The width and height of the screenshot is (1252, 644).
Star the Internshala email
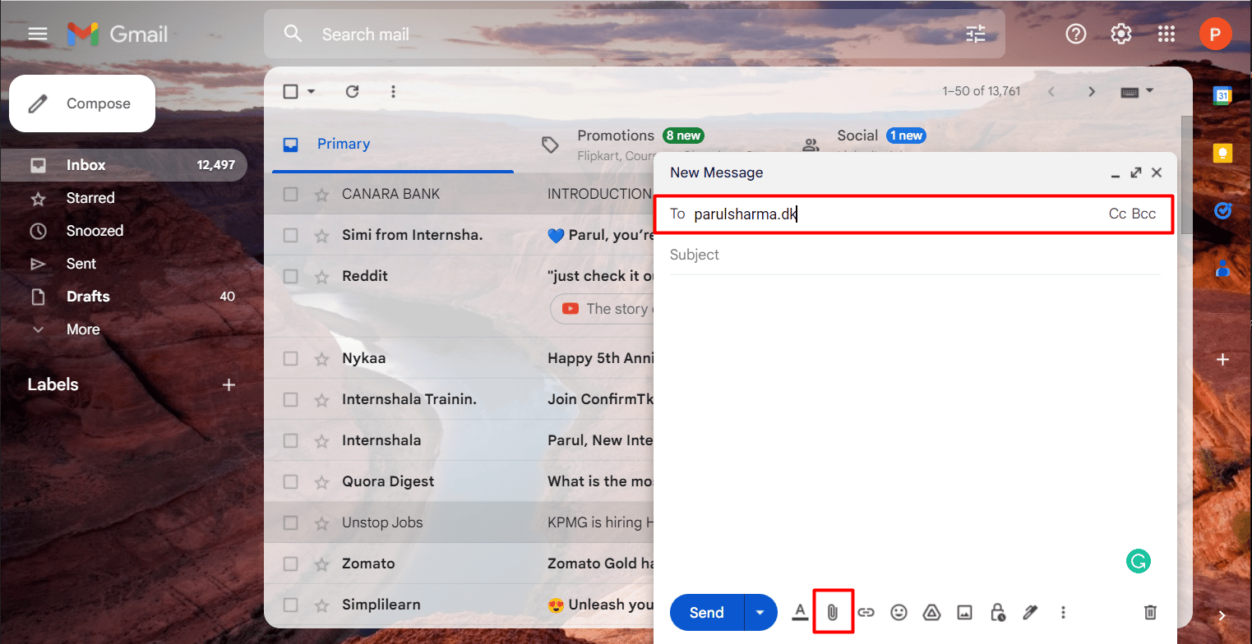[x=321, y=440]
